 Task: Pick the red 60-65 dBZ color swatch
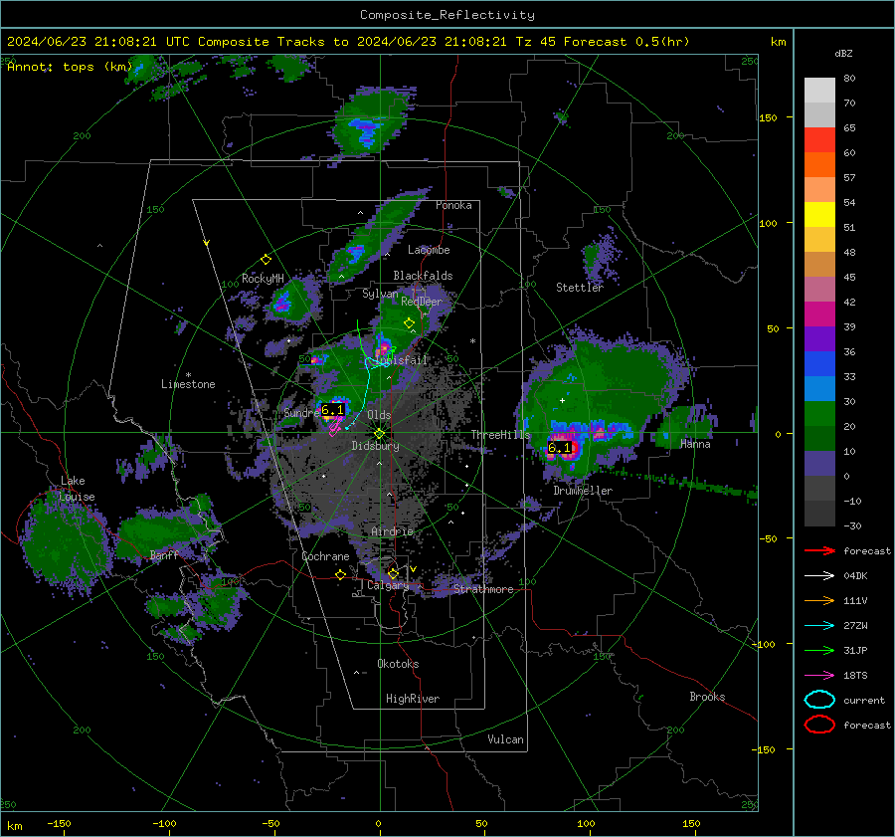coord(819,140)
